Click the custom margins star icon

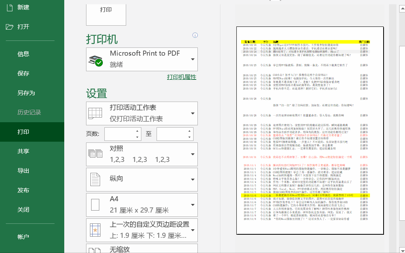tap(95, 230)
